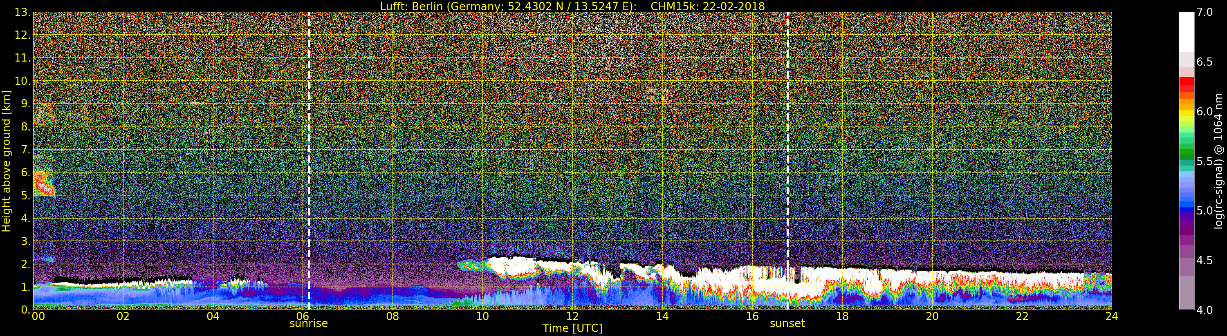The height and width of the screenshot is (336, 1227).
Task: Click height axis tick '2.'
Action: [x=26, y=264]
